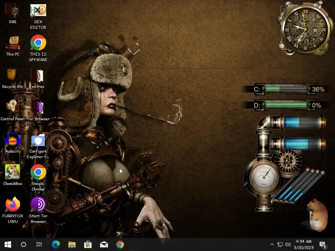Select the Google Chrome desktop icon
The height and width of the screenshot is (251, 335).
[38, 177]
